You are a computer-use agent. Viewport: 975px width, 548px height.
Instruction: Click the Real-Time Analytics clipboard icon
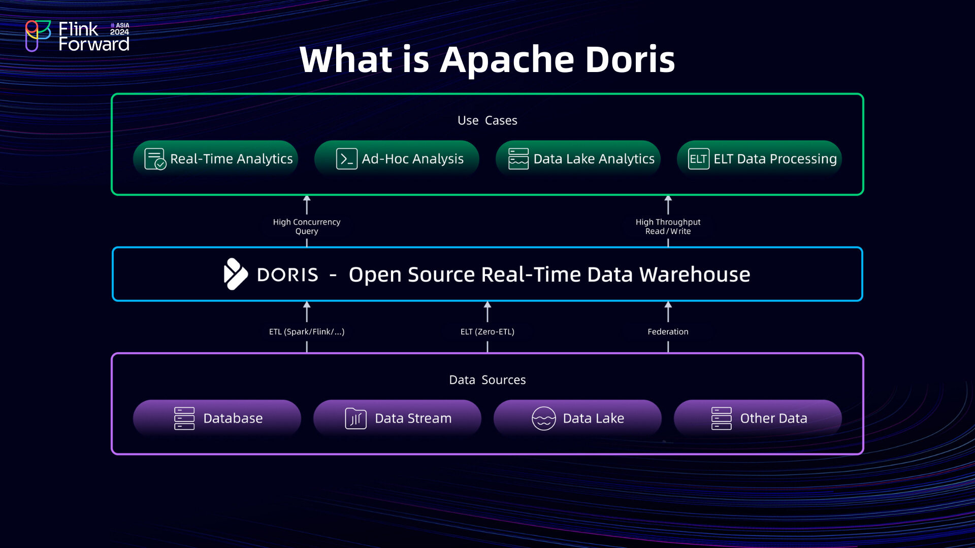click(154, 158)
